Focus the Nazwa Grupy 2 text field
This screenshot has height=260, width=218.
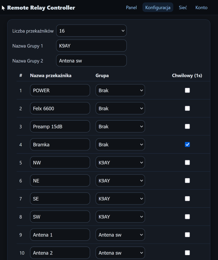tap(91, 61)
